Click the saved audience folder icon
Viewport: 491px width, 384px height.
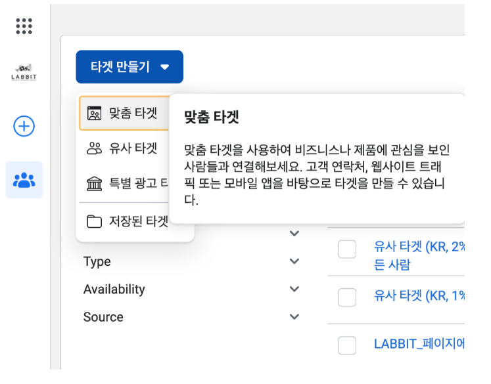(x=95, y=221)
